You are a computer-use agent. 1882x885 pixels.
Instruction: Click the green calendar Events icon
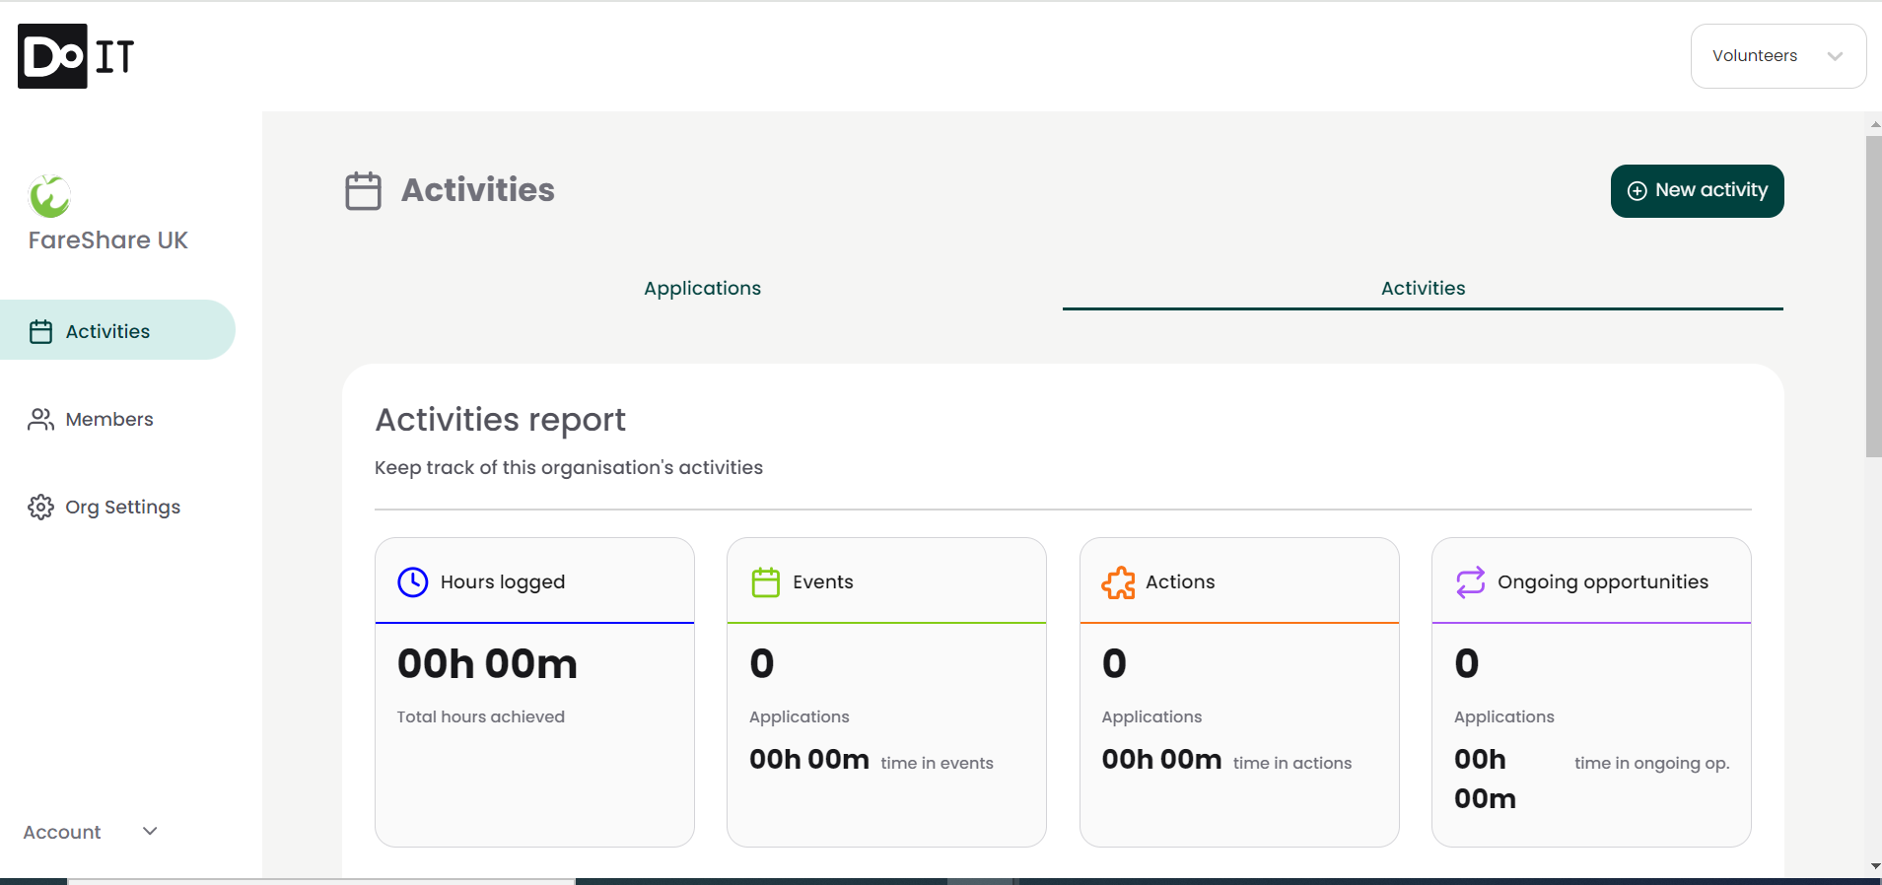click(x=765, y=582)
